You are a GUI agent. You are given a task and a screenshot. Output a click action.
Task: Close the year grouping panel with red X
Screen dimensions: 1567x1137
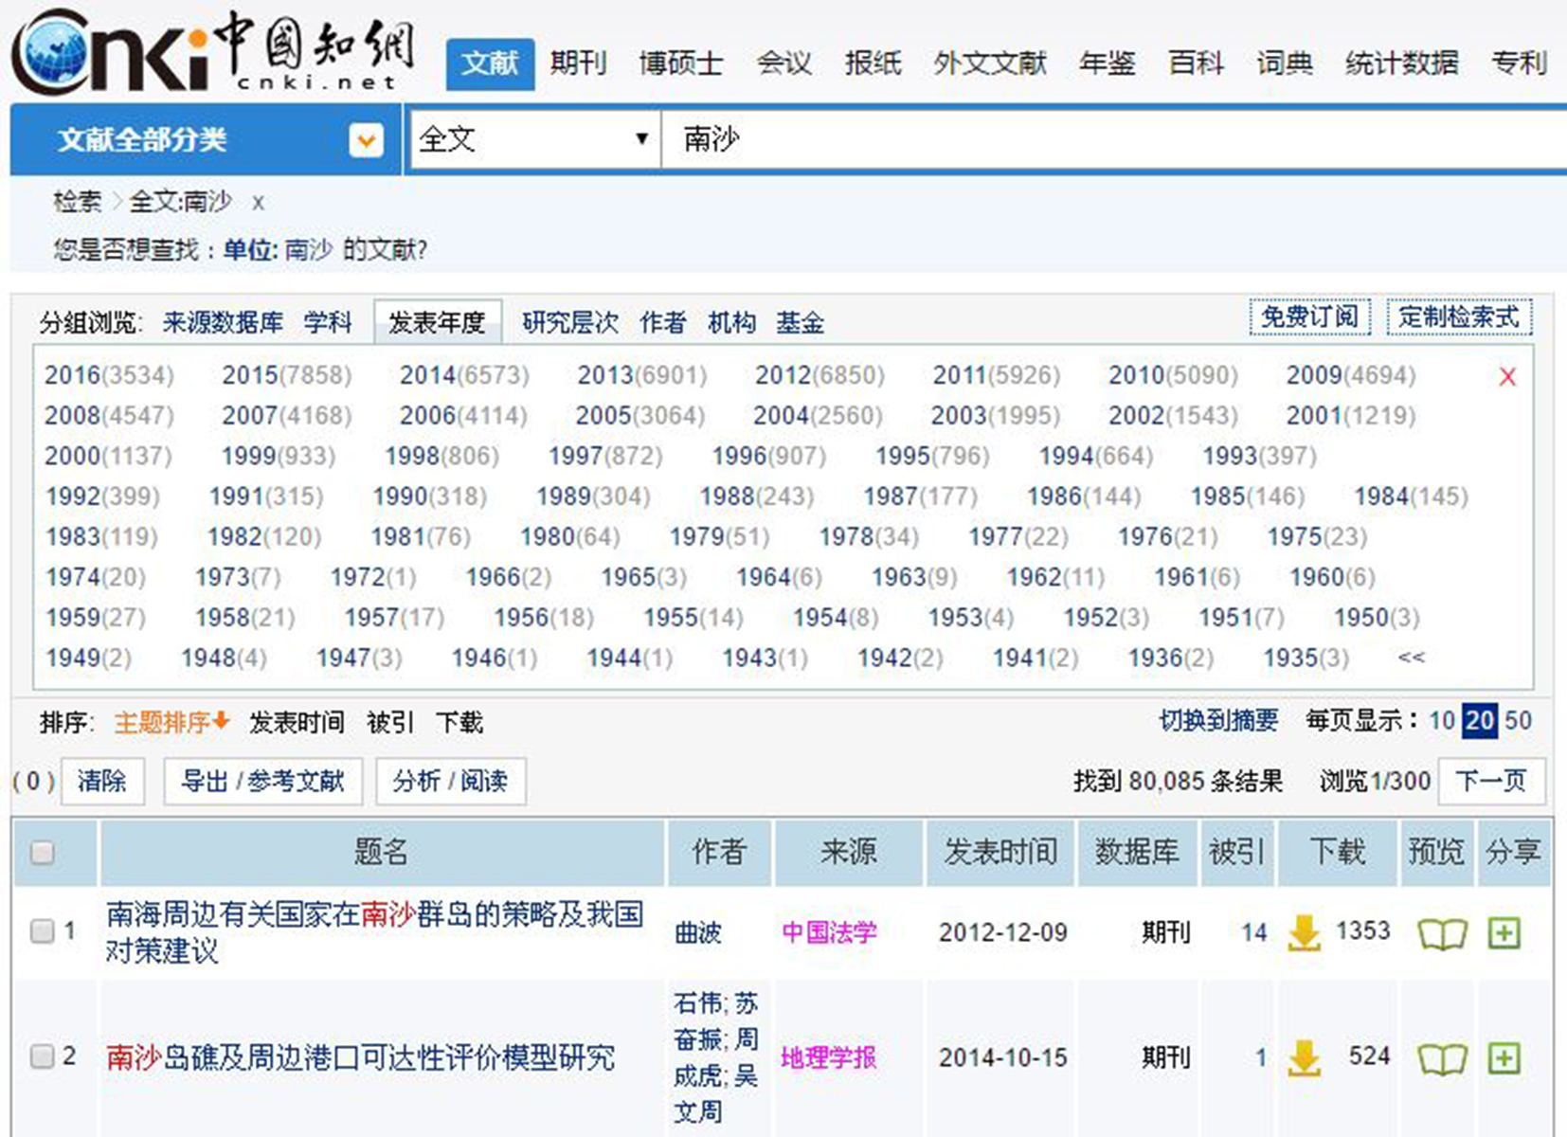click(1507, 377)
